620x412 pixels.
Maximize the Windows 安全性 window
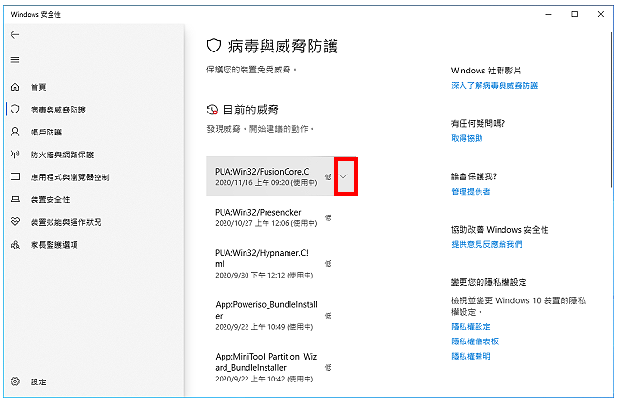click(x=574, y=14)
